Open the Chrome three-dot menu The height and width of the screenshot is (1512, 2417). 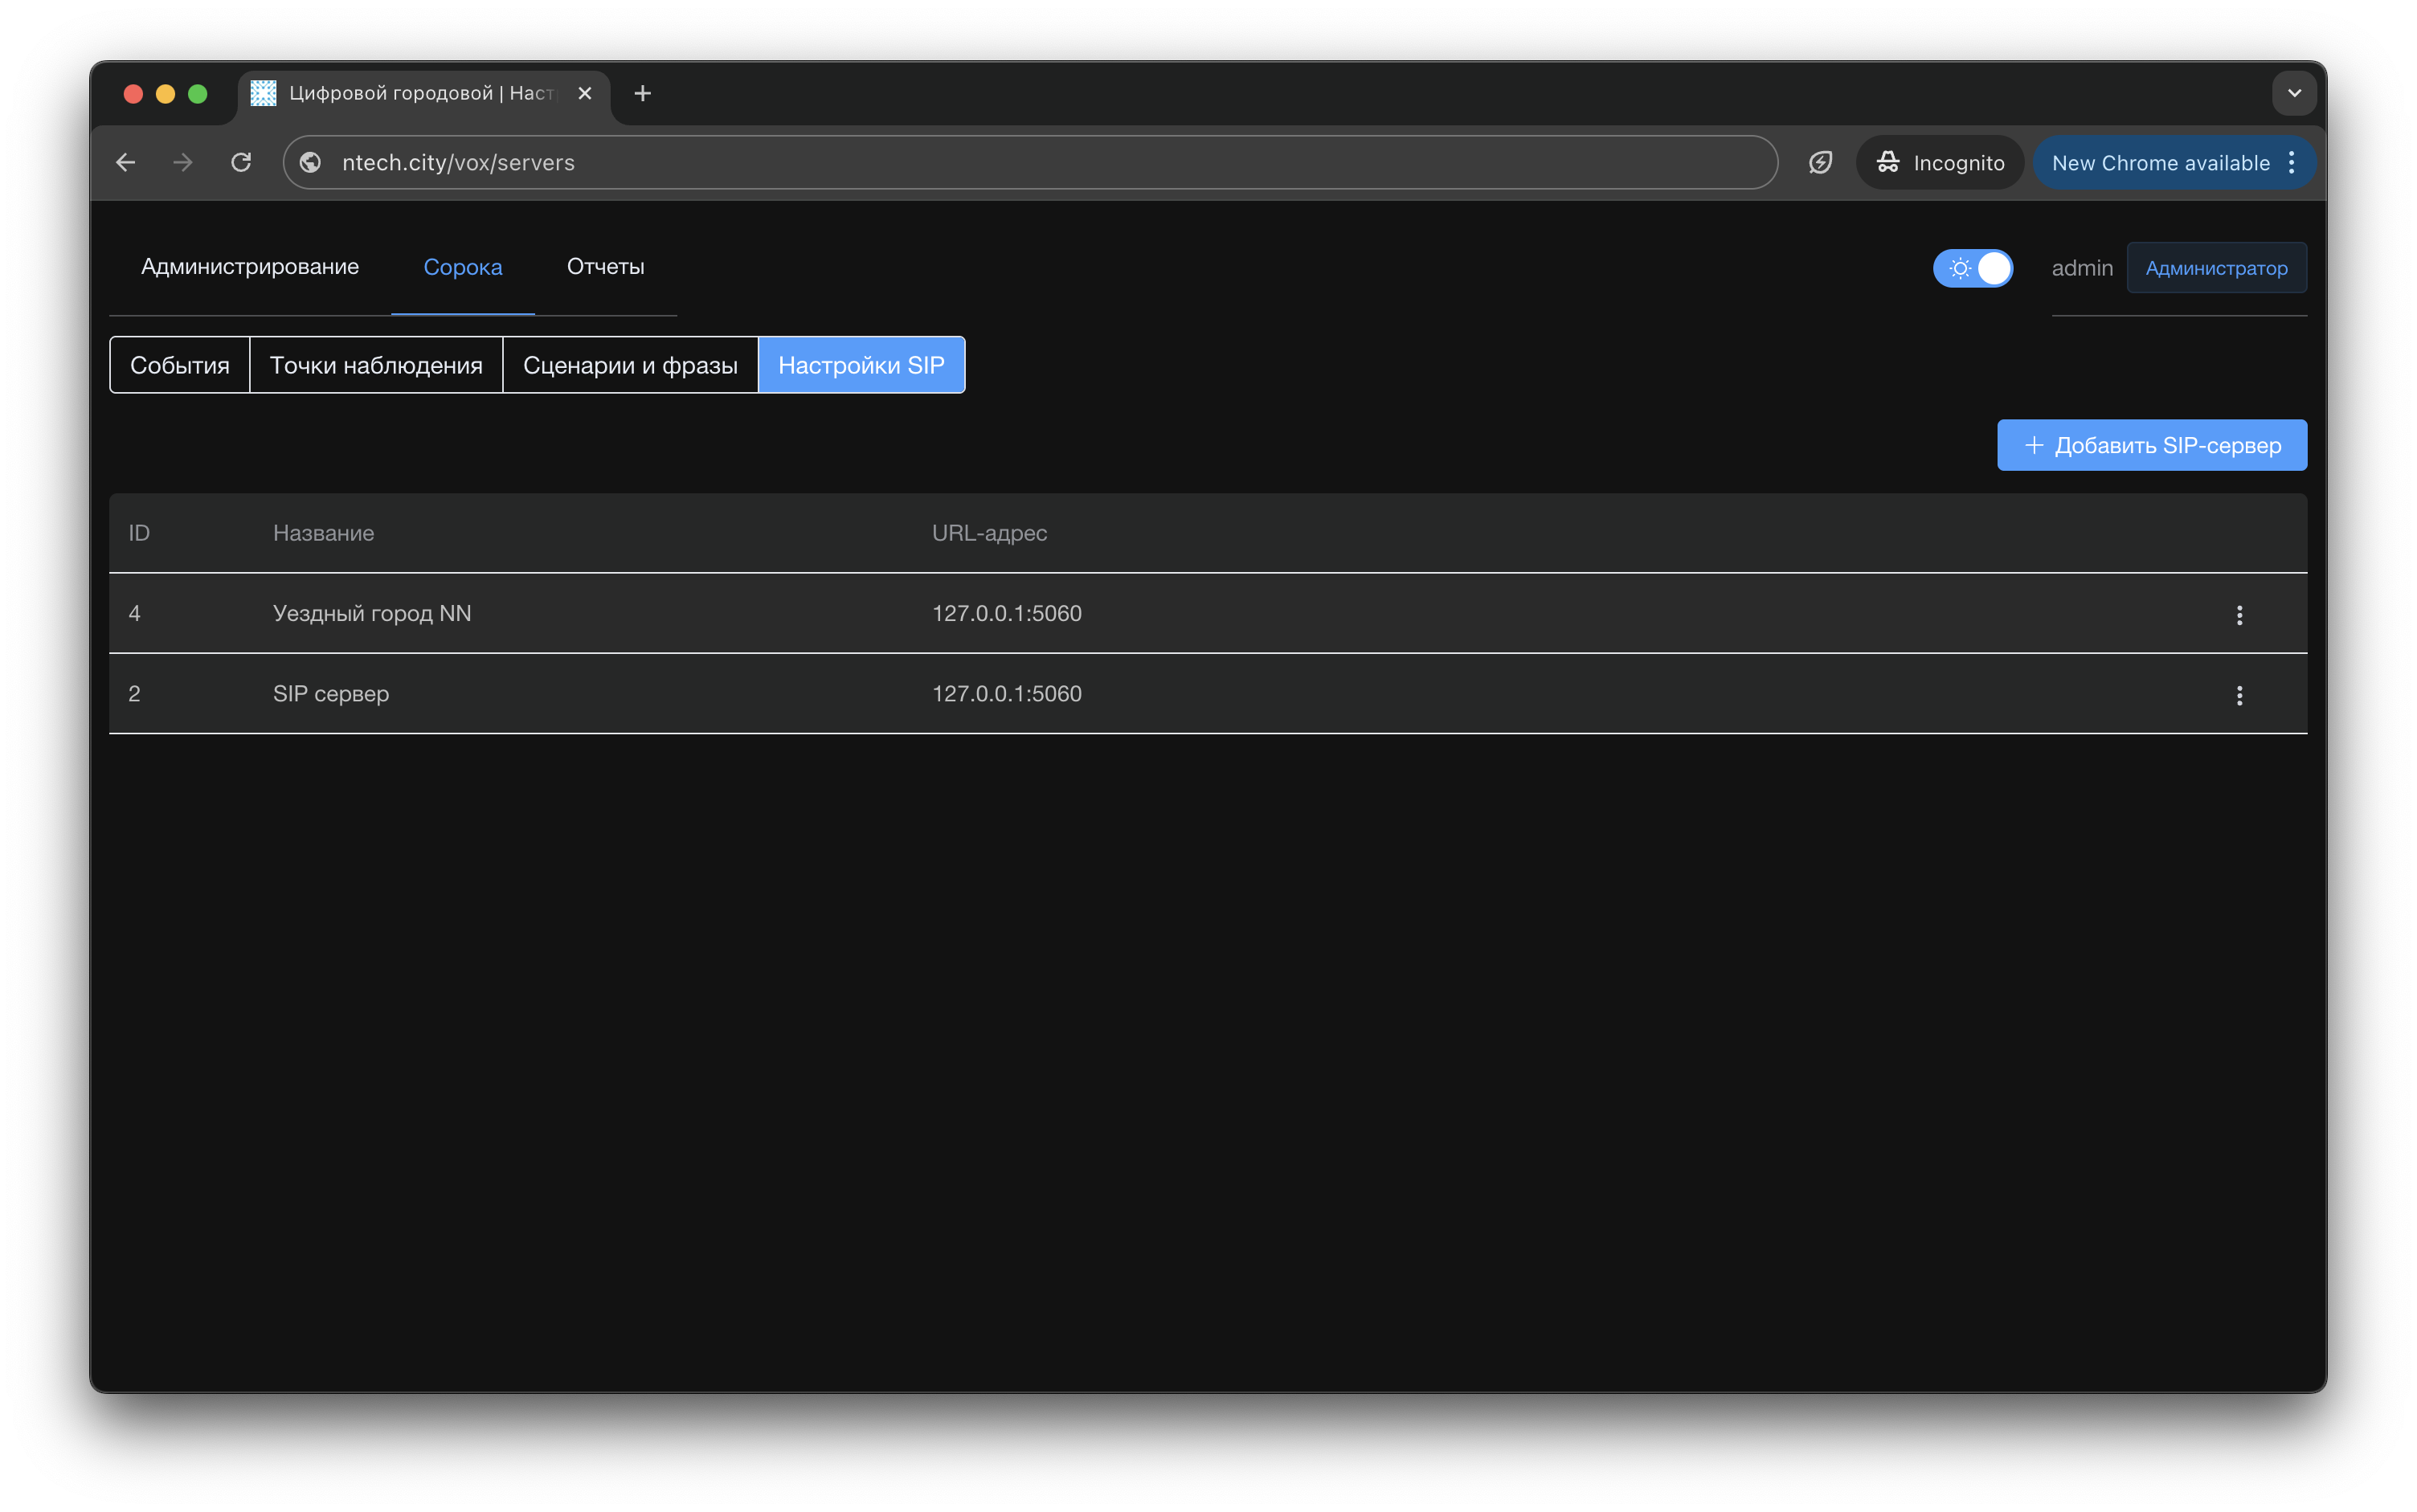2292,162
